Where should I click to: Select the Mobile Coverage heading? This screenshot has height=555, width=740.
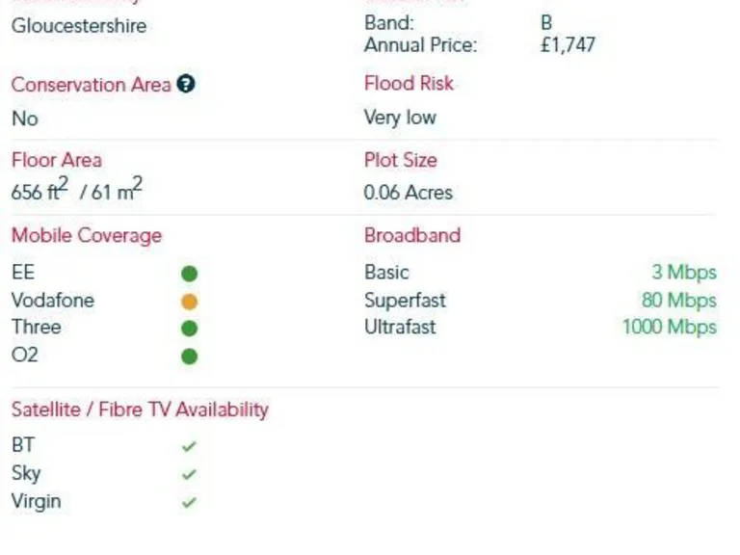(x=87, y=235)
